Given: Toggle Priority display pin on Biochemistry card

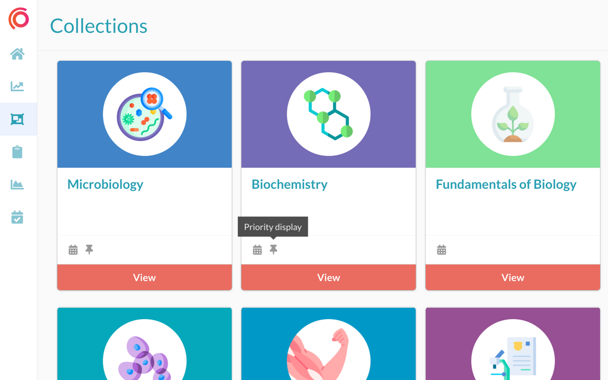Looking at the screenshot, I should [x=274, y=249].
